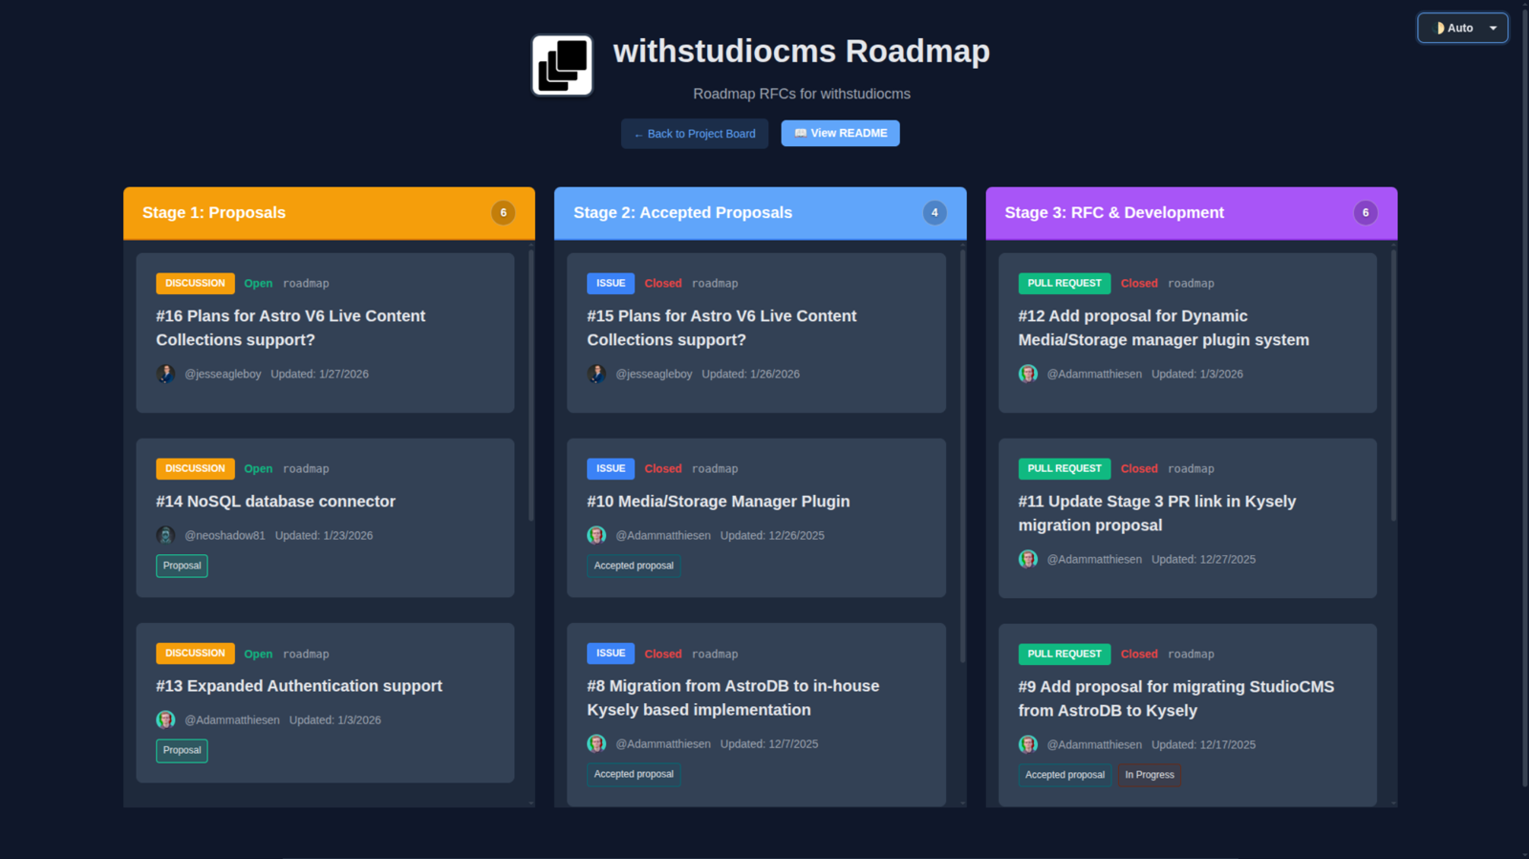Click the DISCUSSION badge on card #13
The image size is (1529, 859).
click(195, 654)
